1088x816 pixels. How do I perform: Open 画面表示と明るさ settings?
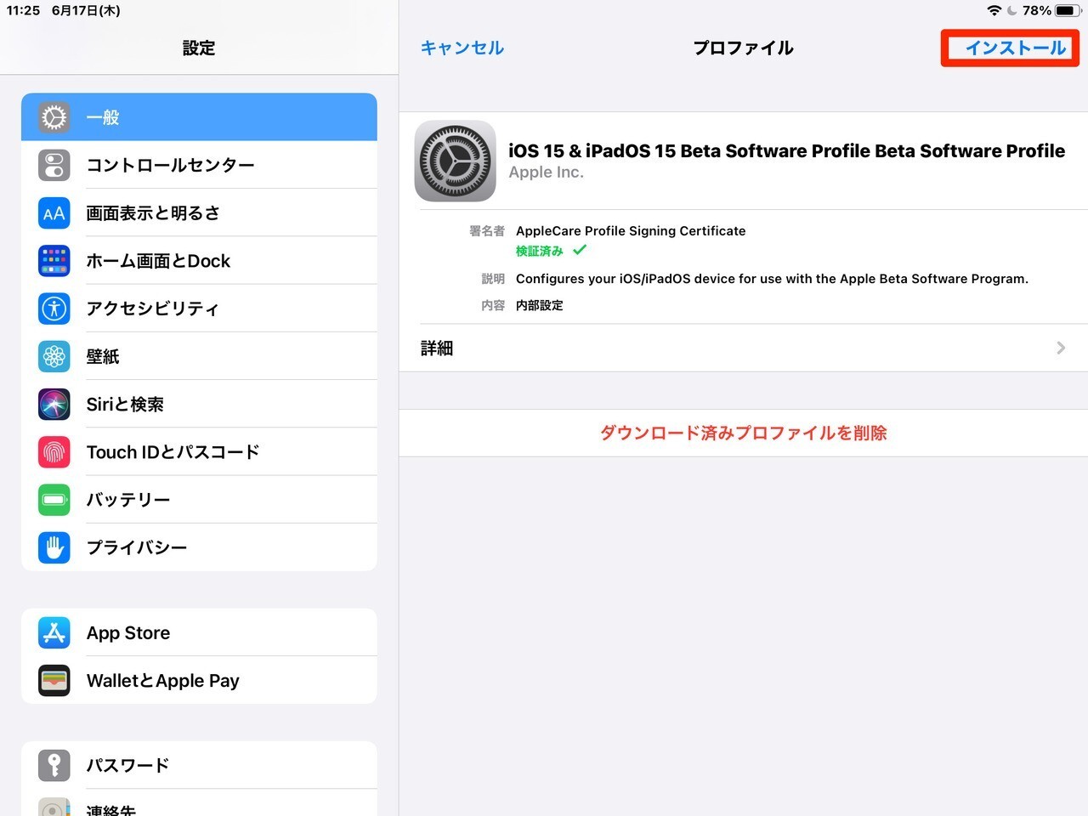tap(199, 212)
